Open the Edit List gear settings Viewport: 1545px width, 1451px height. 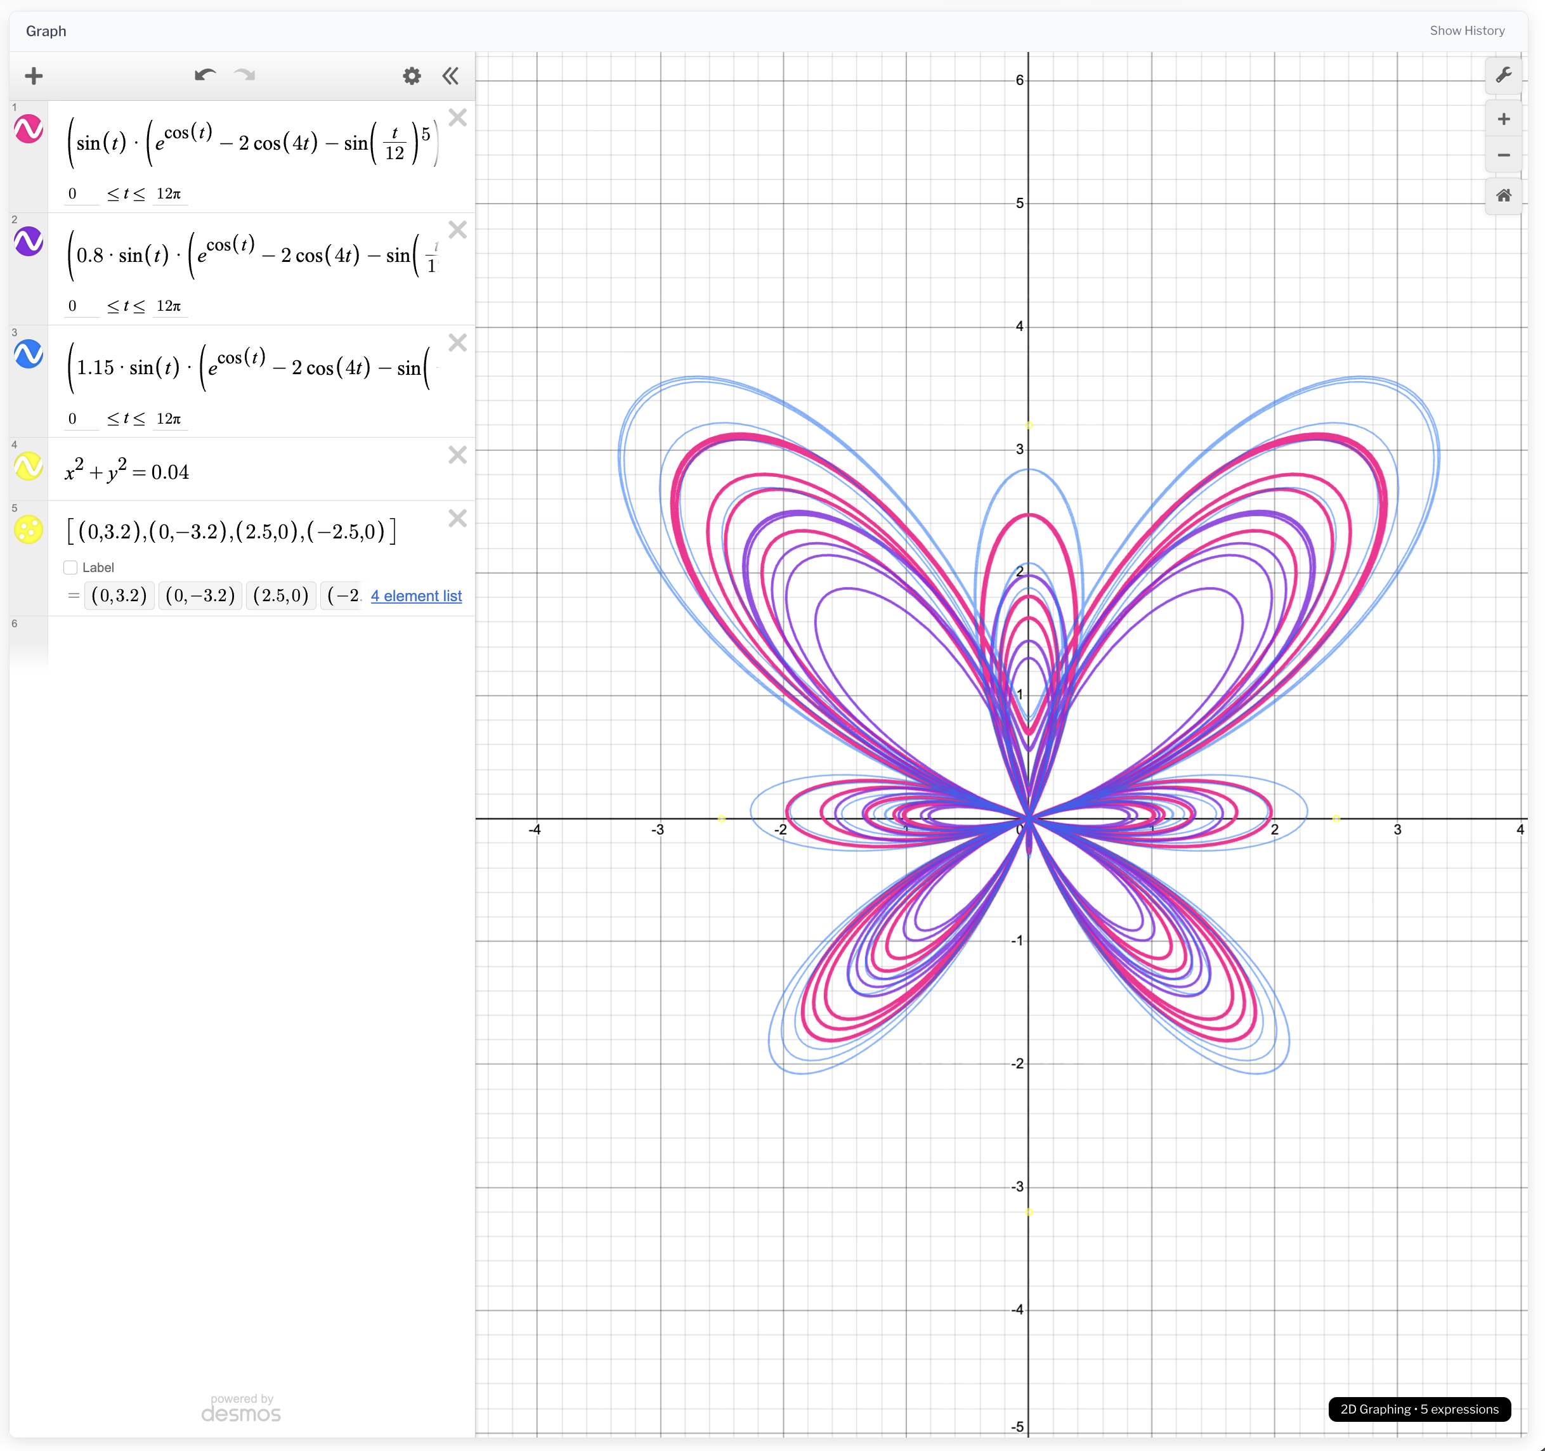[x=411, y=75]
